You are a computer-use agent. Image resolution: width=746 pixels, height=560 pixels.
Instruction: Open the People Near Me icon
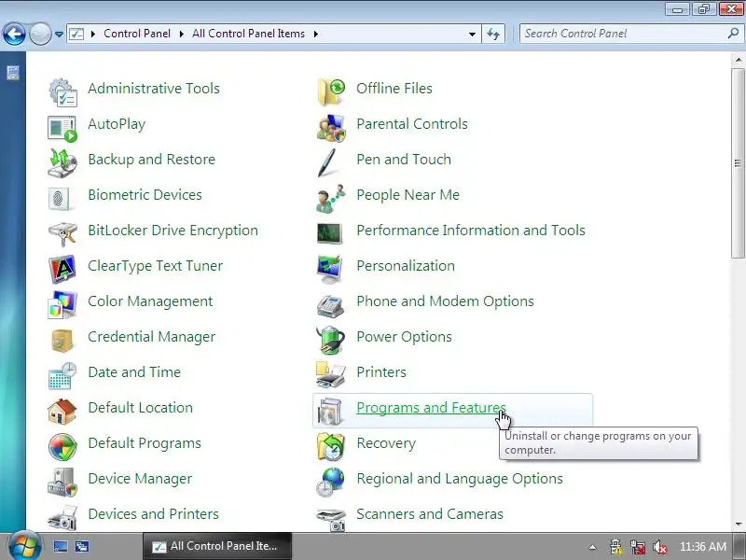coord(331,198)
